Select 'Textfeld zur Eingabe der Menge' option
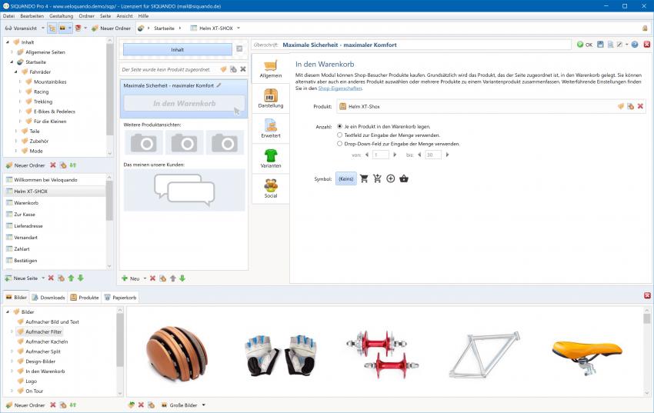Screen dimensions: 654x413 tap(340, 135)
